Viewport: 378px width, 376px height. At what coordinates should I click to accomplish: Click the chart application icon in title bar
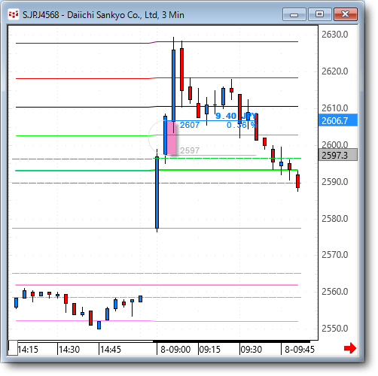coord(13,14)
